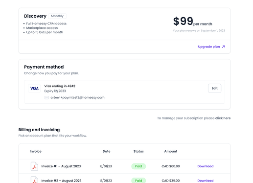Click the Paid status badge for Invoice #2
Viewport: 253px width, 183px height.
tap(138, 181)
